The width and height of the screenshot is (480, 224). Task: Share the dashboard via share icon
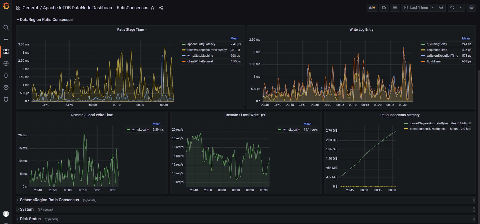[x=161, y=8]
